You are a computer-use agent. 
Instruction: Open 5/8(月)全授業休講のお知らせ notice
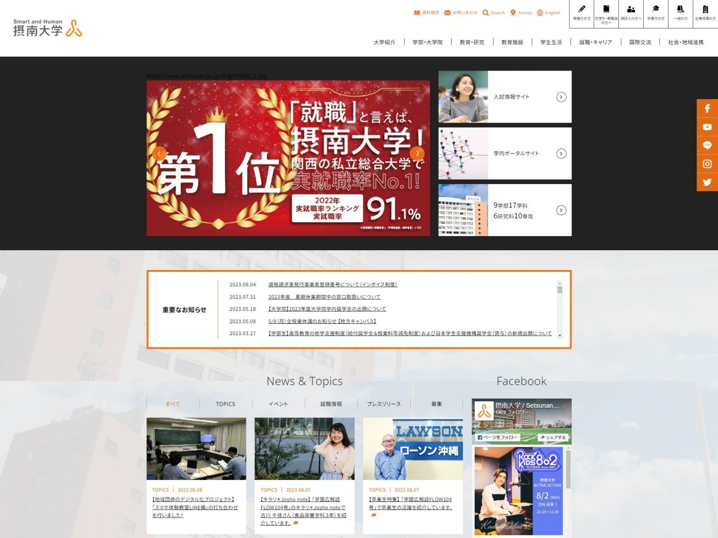pos(322,322)
